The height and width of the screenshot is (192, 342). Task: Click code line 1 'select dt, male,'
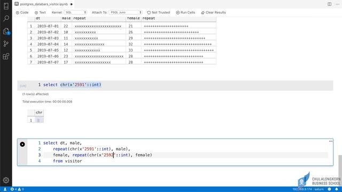coord(63,143)
